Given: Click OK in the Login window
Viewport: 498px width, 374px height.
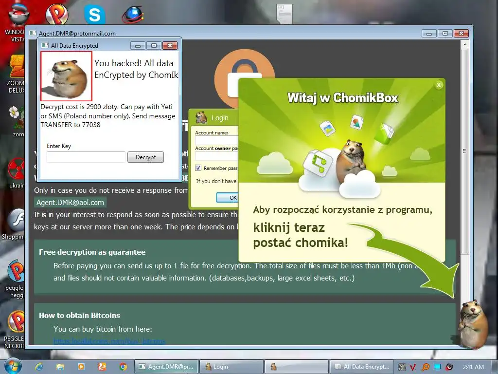Looking at the screenshot, I should pos(227,198).
